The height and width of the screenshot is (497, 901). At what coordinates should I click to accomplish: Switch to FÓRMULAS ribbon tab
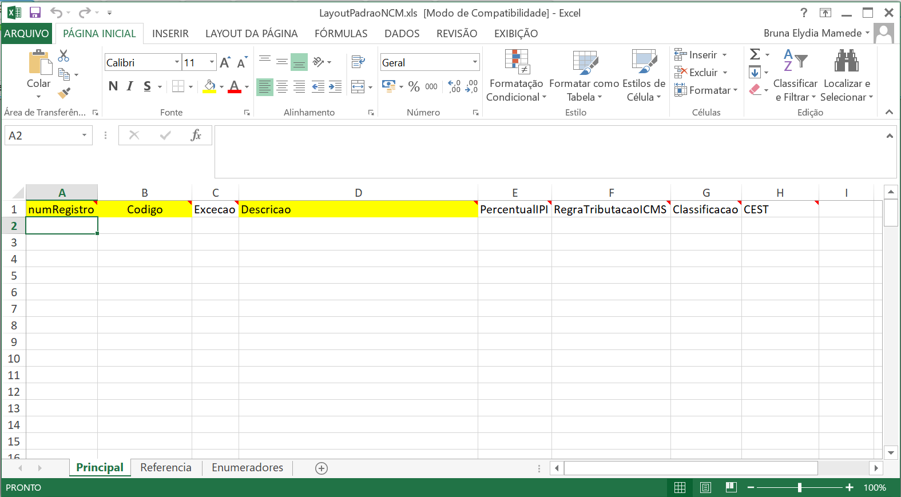[341, 33]
